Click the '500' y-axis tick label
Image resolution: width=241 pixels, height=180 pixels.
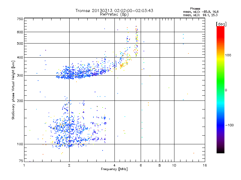(20, 43)
